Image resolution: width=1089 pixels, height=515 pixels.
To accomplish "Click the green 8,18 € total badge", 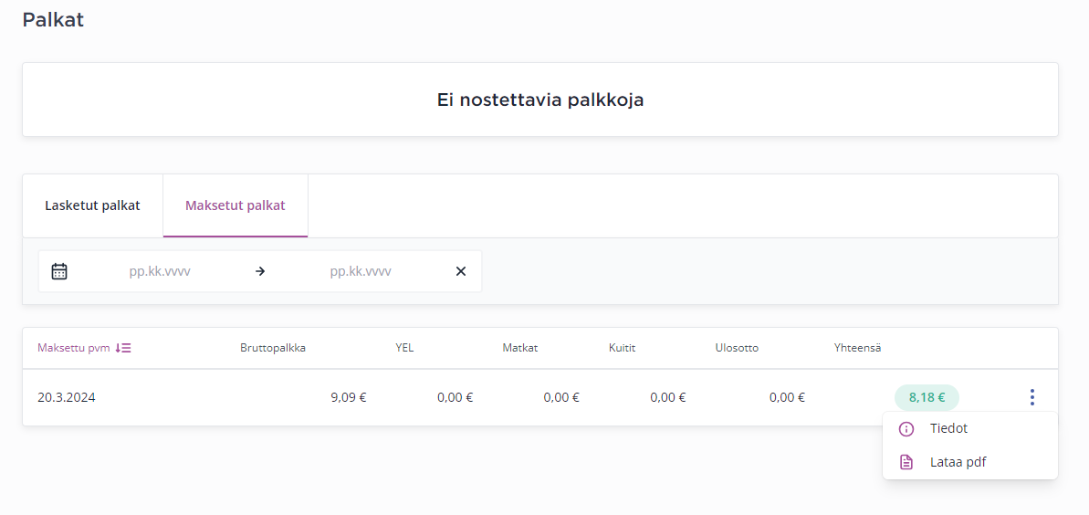I will (x=927, y=397).
